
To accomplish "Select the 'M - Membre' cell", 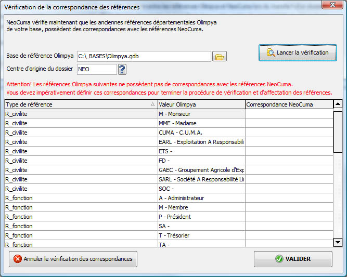I will coord(201,207).
